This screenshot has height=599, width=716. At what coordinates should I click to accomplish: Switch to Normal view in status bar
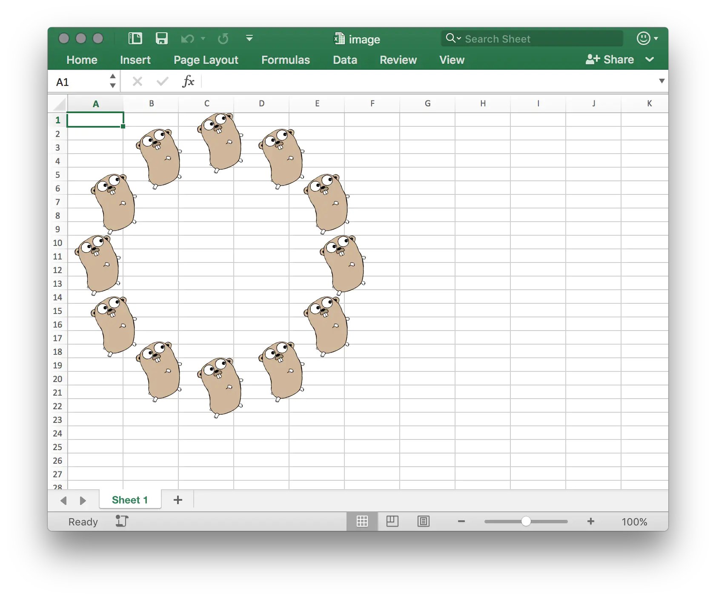(x=362, y=522)
